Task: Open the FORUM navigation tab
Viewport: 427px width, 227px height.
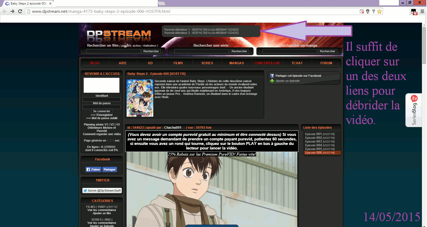Action: [x=326, y=63]
